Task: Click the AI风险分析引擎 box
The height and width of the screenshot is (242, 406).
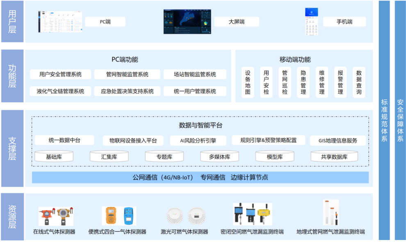Action: [x=198, y=140]
